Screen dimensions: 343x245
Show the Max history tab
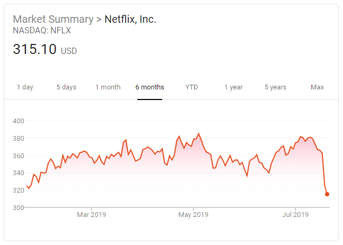(x=317, y=87)
